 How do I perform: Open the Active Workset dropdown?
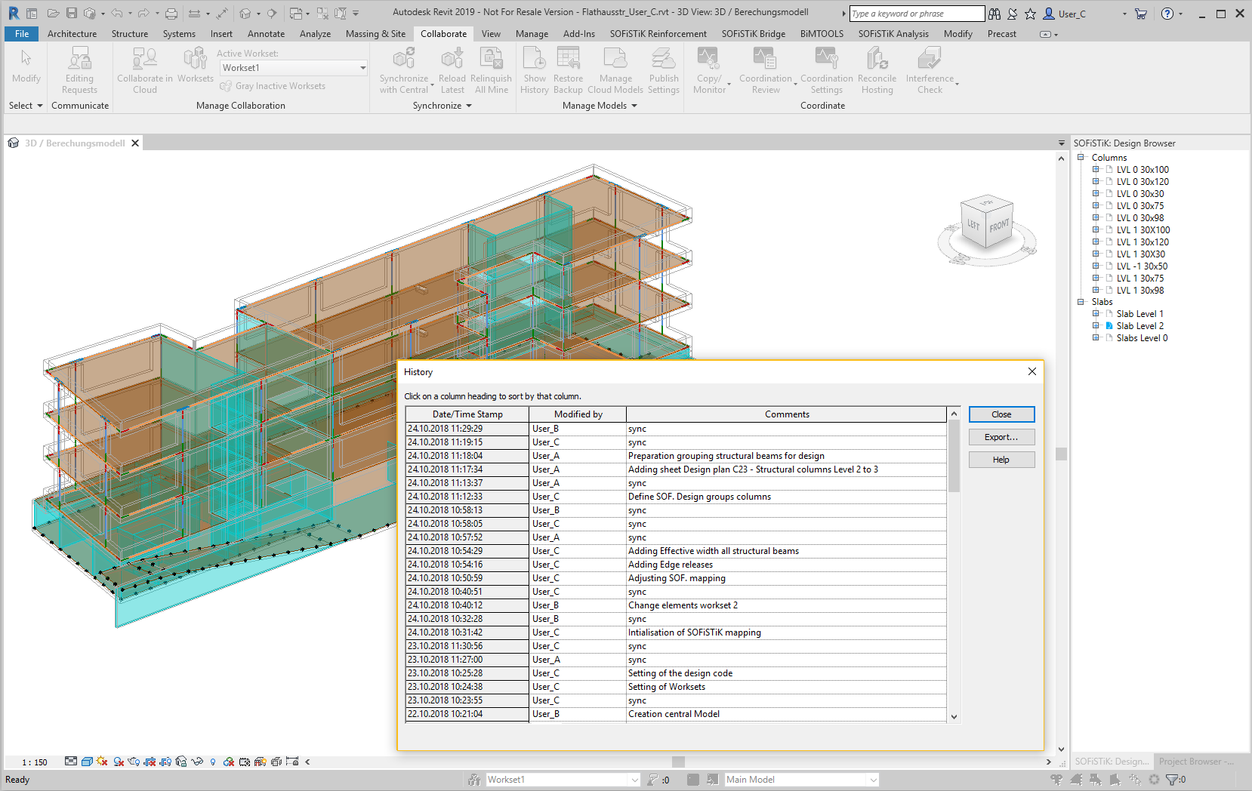coord(362,68)
